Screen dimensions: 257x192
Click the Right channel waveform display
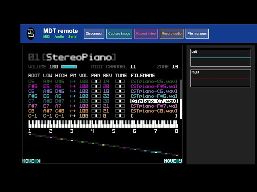tap(220, 78)
